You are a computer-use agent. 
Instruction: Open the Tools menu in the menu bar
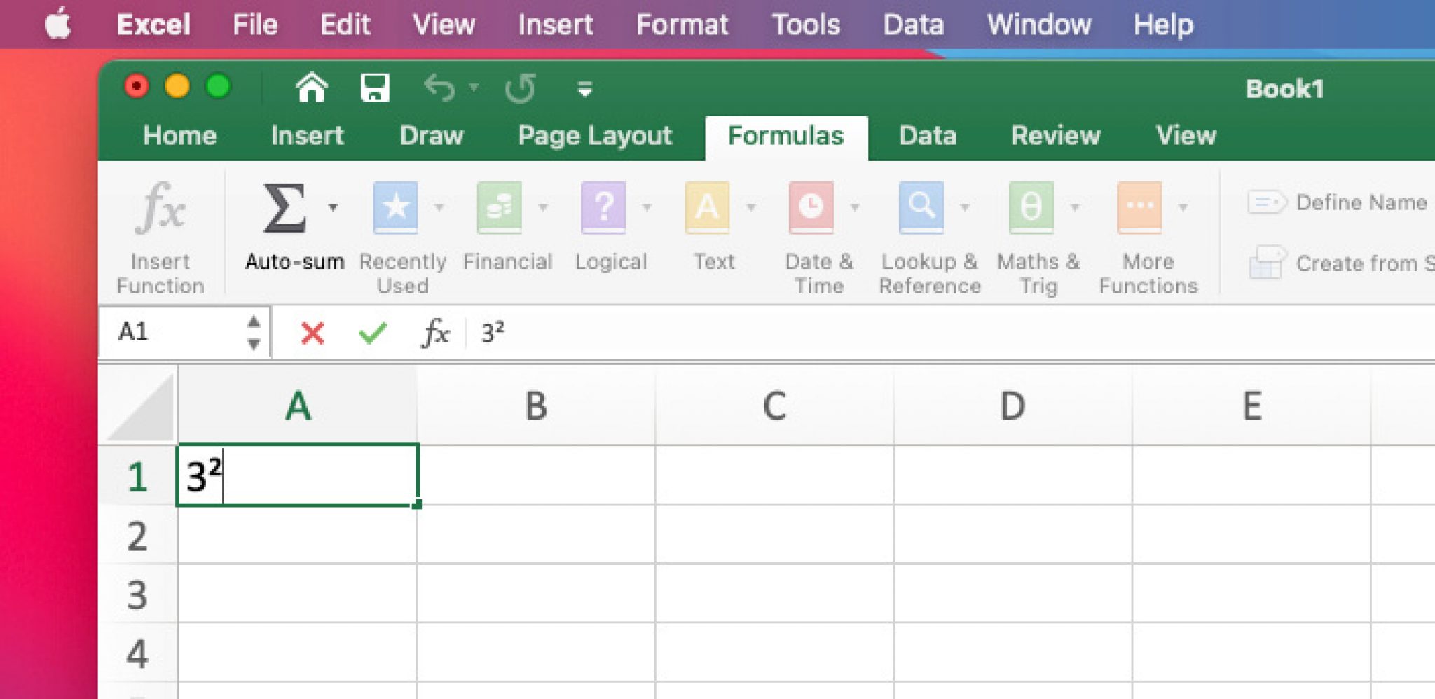(x=806, y=25)
